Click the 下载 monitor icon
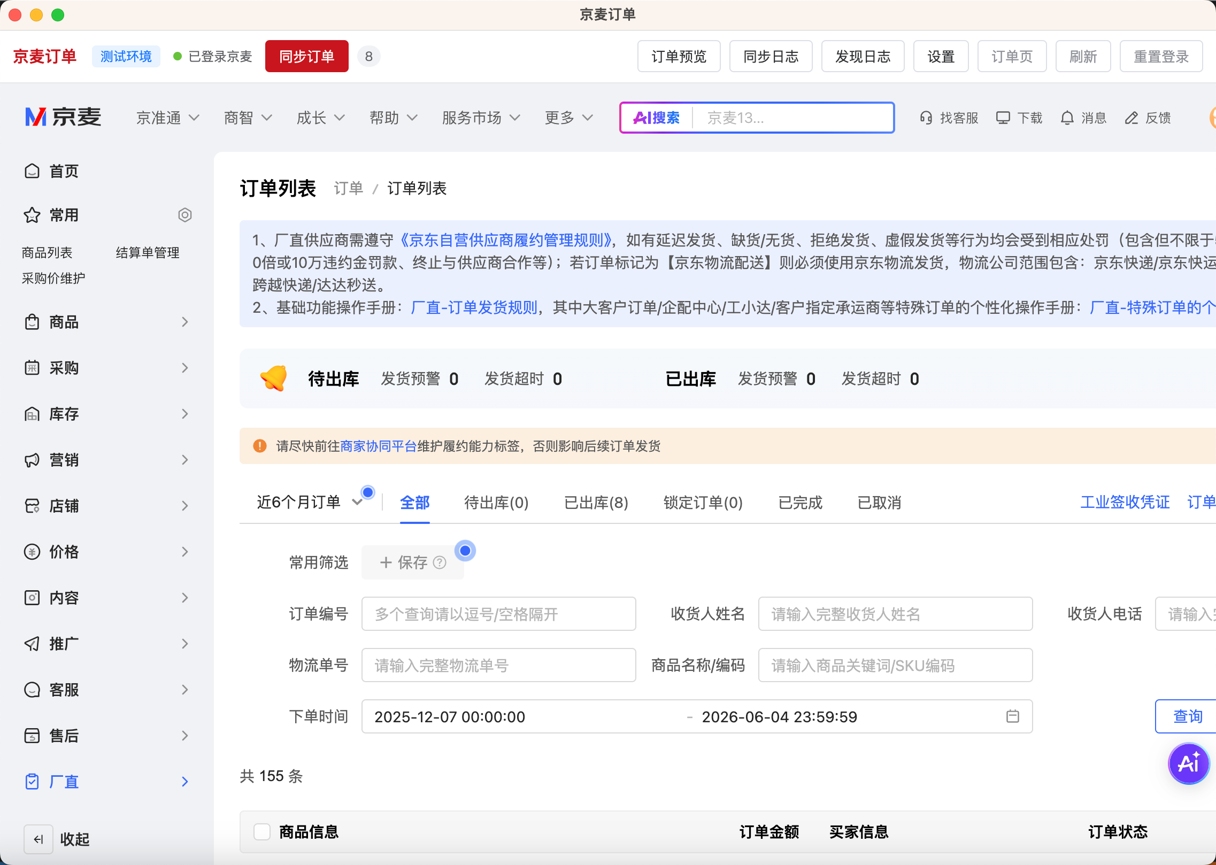This screenshot has height=865, width=1216. tap(1003, 118)
